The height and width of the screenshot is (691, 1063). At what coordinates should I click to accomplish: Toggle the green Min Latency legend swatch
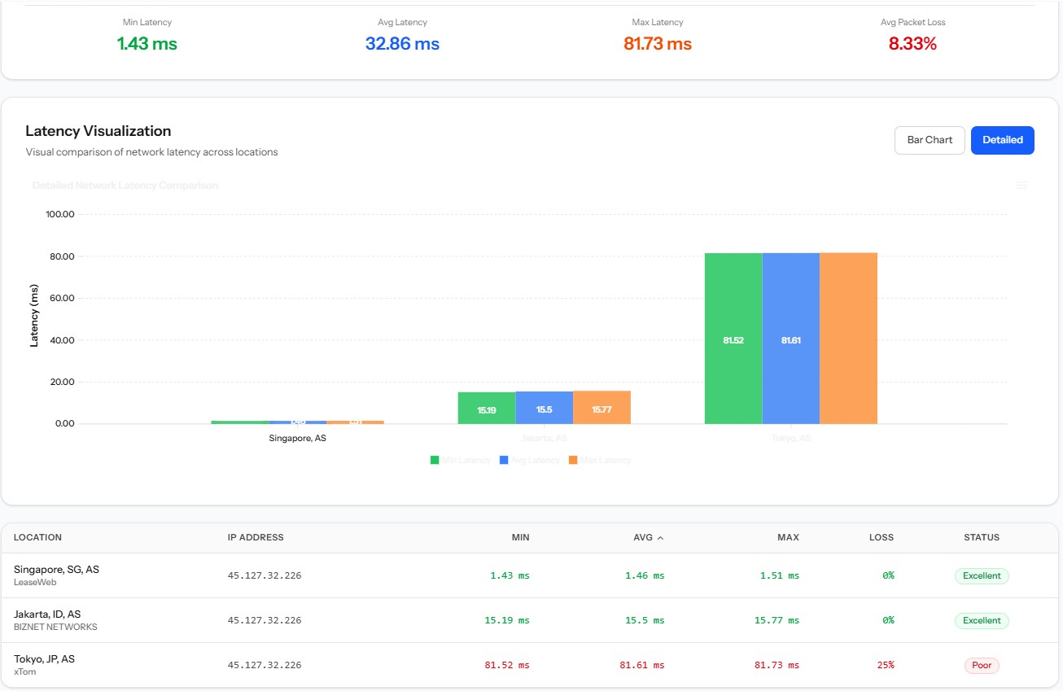coord(435,460)
